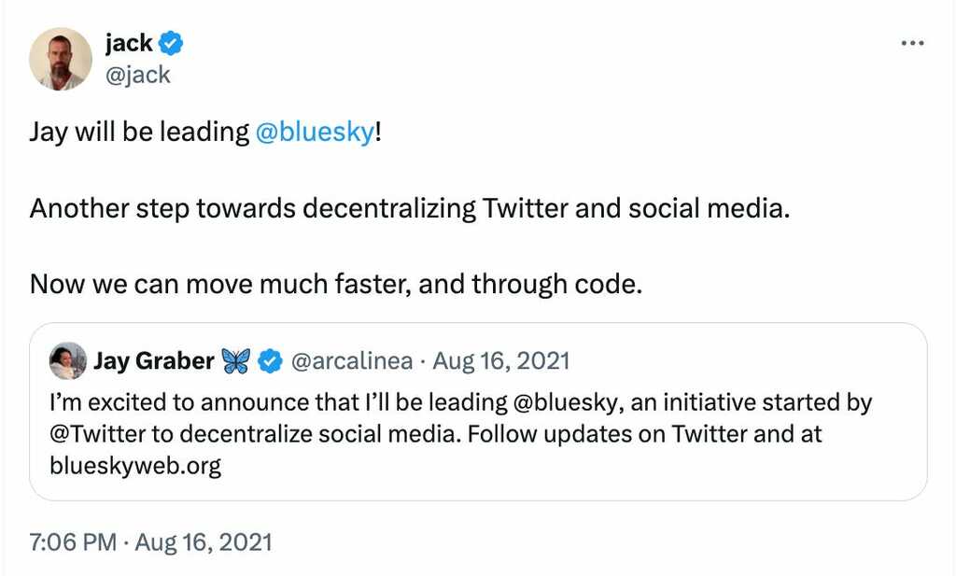Click the Jay Graber display name
Screen dimensions: 956x576
pos(153,361)
